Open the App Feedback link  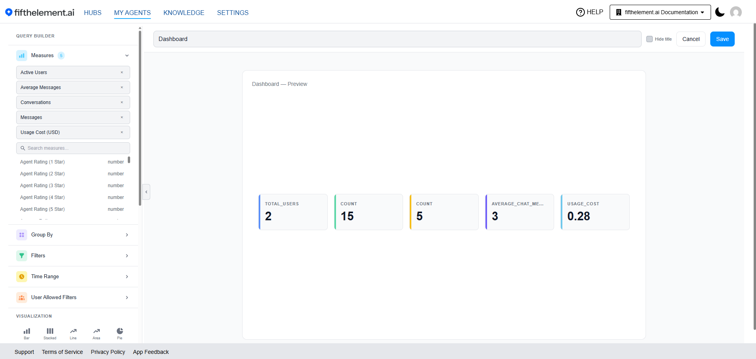151,352
